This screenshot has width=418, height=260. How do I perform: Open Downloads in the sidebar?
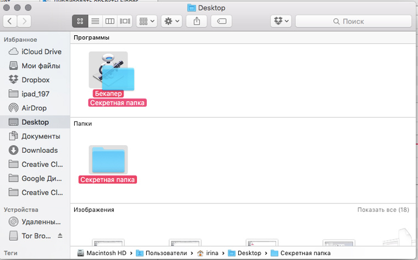(35, 150)
